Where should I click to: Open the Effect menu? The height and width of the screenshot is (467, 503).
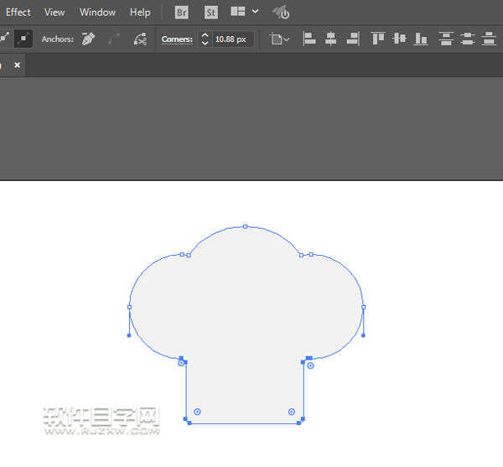click(x=18, y=13)
